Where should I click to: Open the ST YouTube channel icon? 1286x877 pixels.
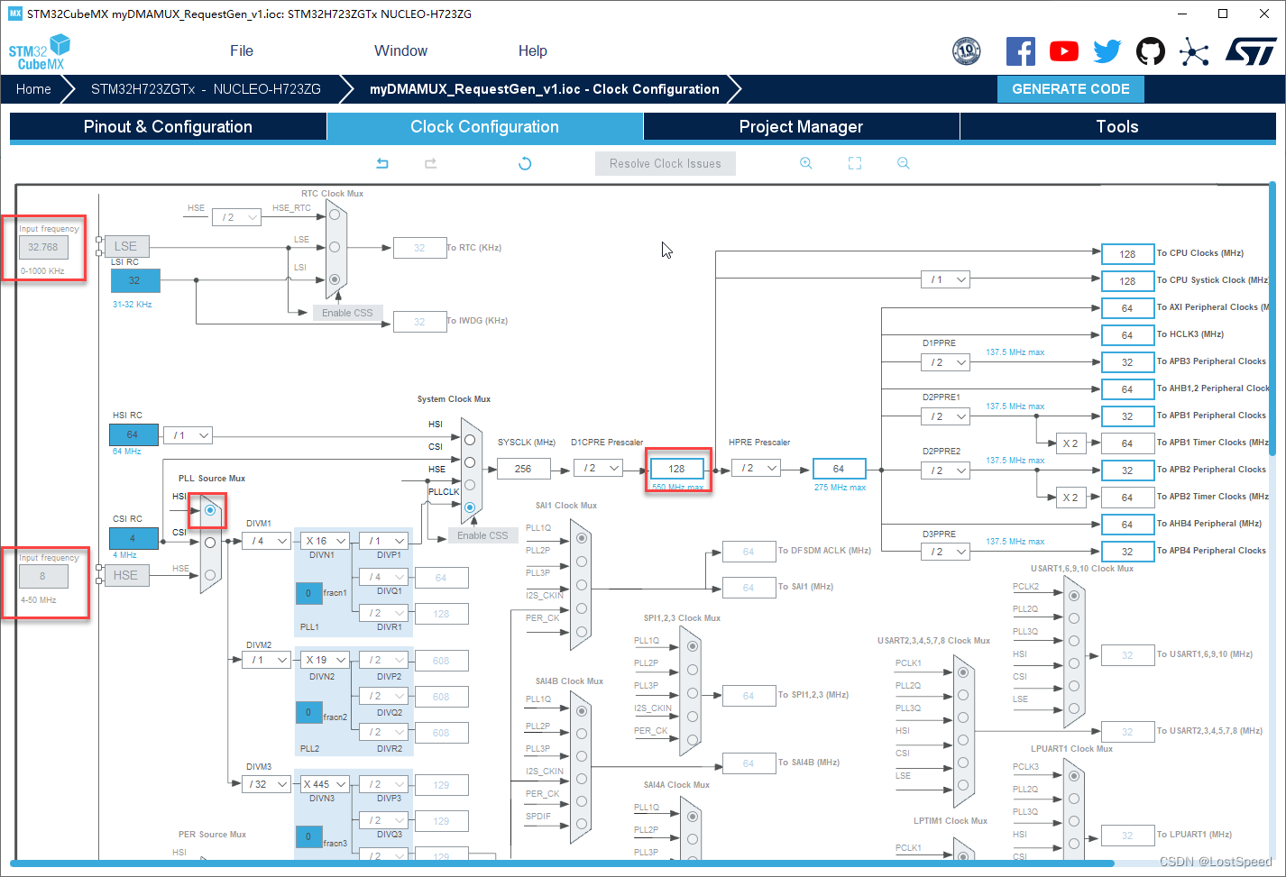tap(1064, 51)
